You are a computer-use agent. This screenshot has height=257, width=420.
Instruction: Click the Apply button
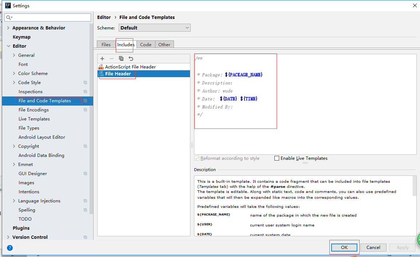click(x=403, y=247)
